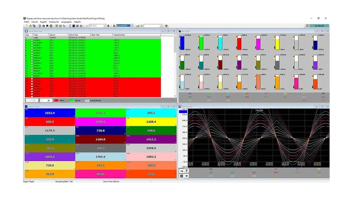Click the Active Time column header
The image size is (353, 199).
coord(79,35)
